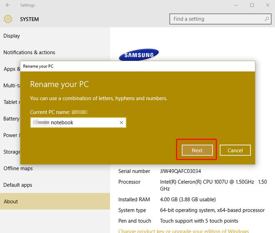Viewport: 275px width, 233px height.
Task: Open the Storage sidebar entry
Action: [x=12, y=152]
